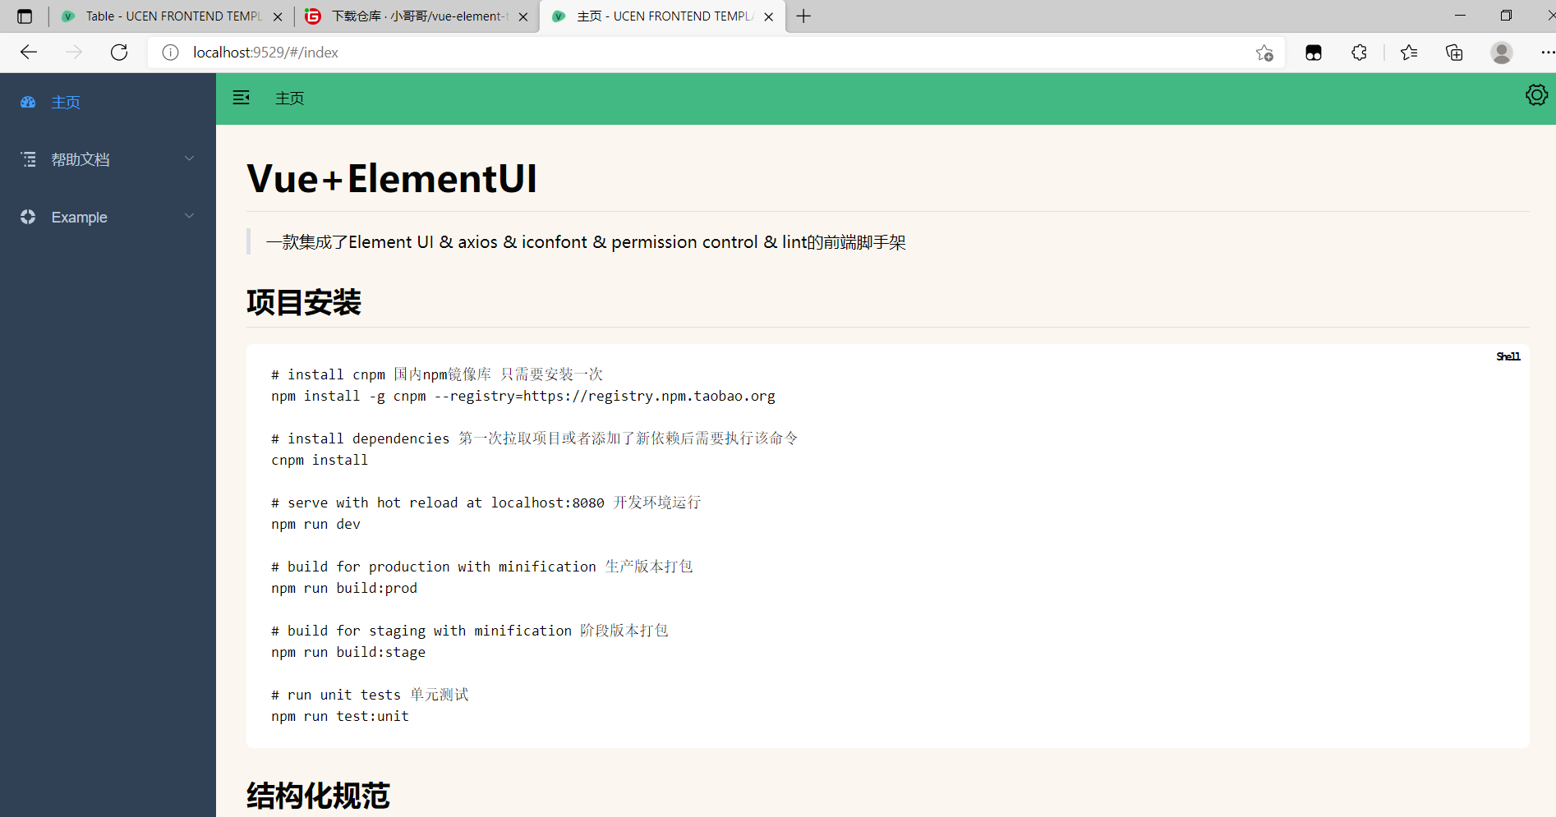Click the 结构化规范 section heading
The height and width of the screenshot is (817, 1556).
tap(318, 796)
